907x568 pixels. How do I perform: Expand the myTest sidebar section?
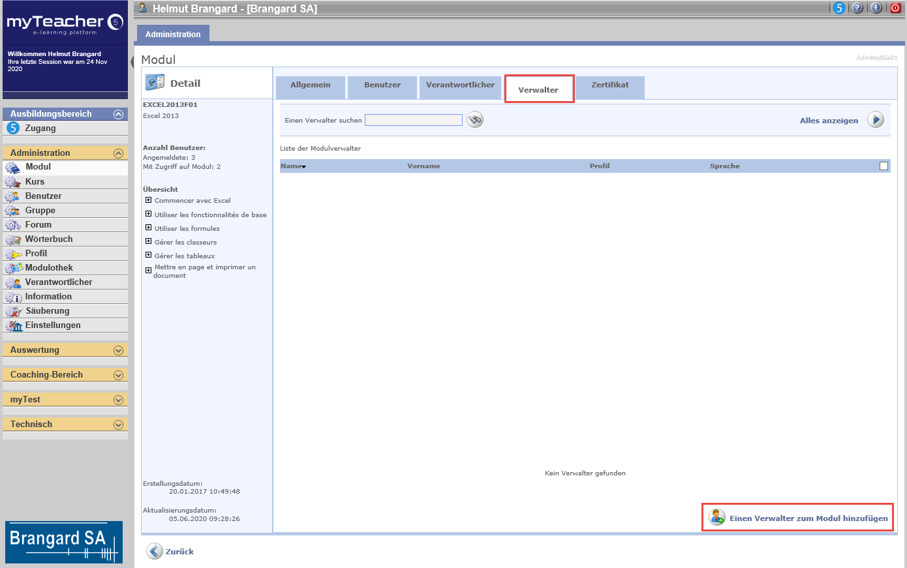click(x=118, y=400)
